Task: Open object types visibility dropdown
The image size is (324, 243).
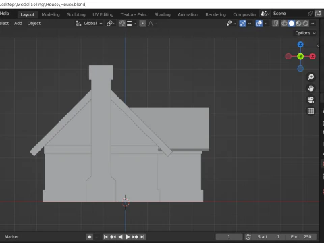Action: 231,24
